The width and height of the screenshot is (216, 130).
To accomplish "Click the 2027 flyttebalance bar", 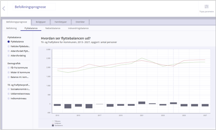I will [x=205, y=105].
